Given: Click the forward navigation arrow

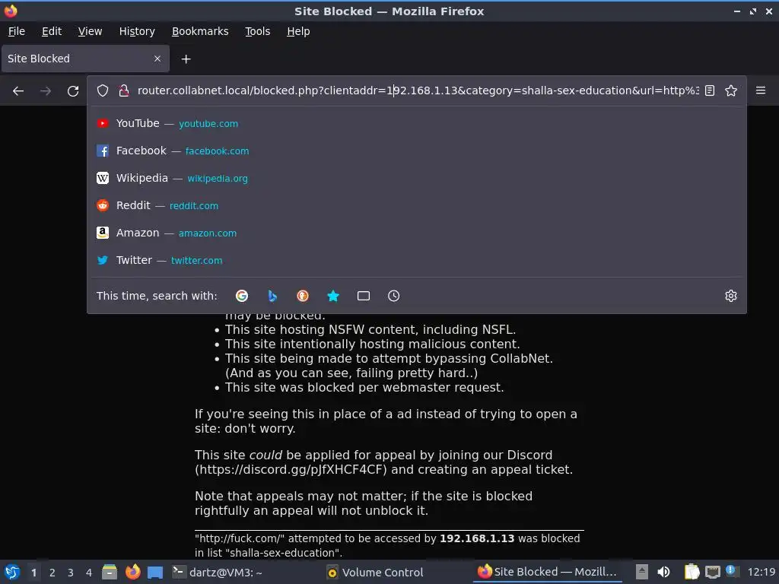Looking at the screenshot, I should (x=46, y=91).
